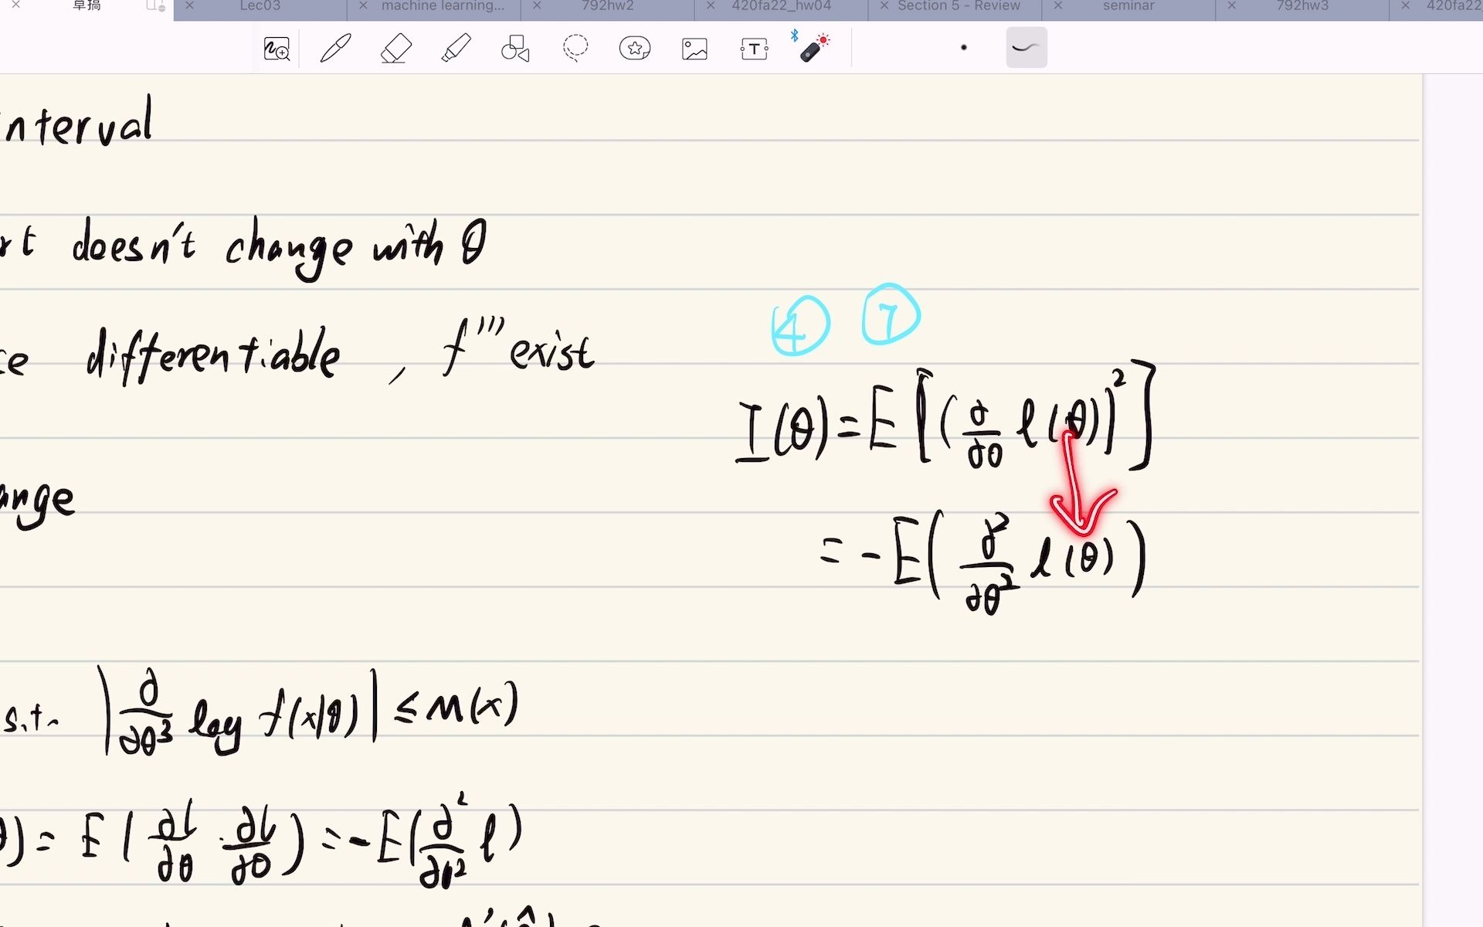Select the text insertion tool
The image size is (1483, 927).
(754, 48)
